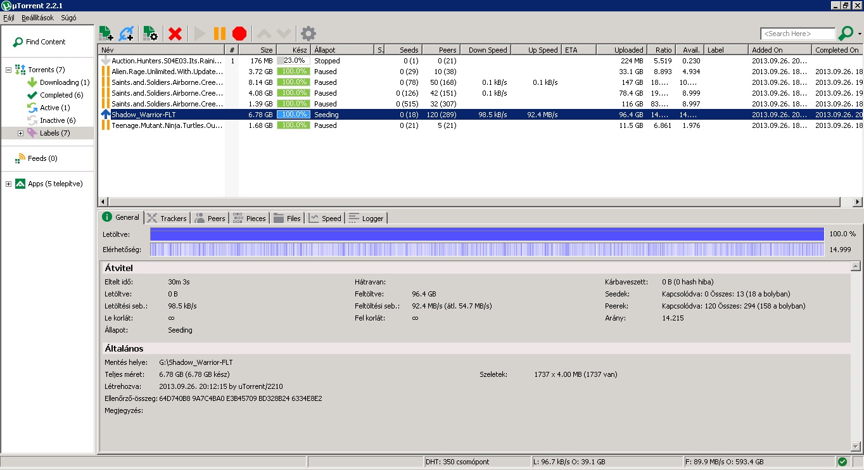Sort by the Seeds column header
The width and height of the screenshot is (864, 470).
pyautogui.click(x=403, y=49)
